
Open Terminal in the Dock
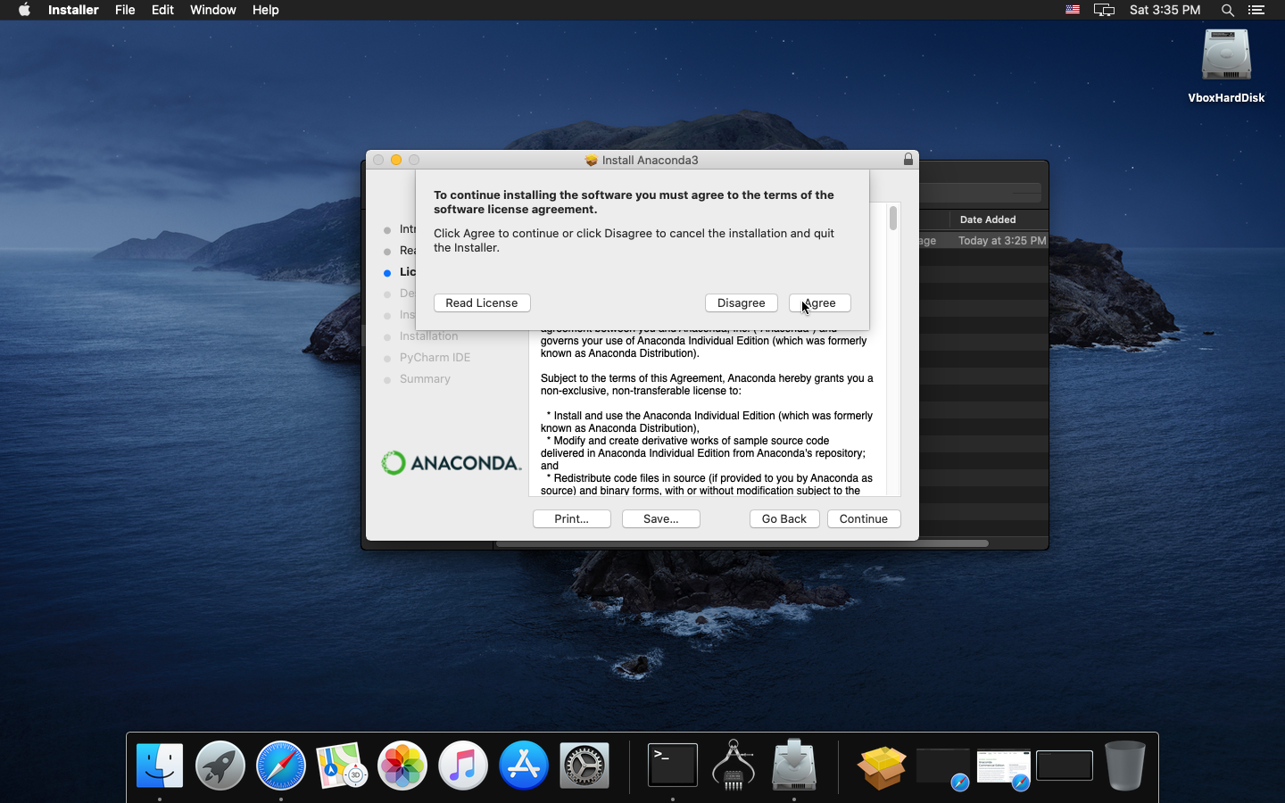tap(673, 766)
